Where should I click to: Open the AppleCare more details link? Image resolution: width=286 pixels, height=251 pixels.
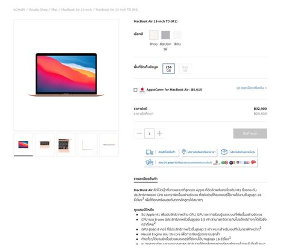252,88
